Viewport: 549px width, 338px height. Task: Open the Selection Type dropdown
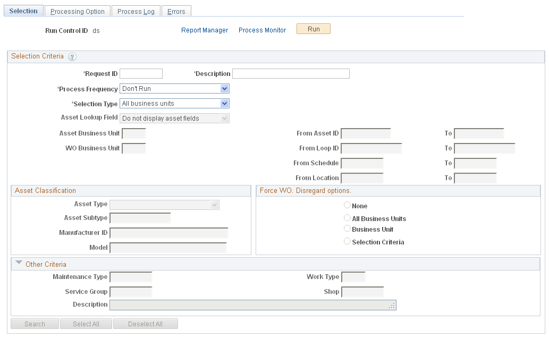pyautogui.click(x=224, y=103)
